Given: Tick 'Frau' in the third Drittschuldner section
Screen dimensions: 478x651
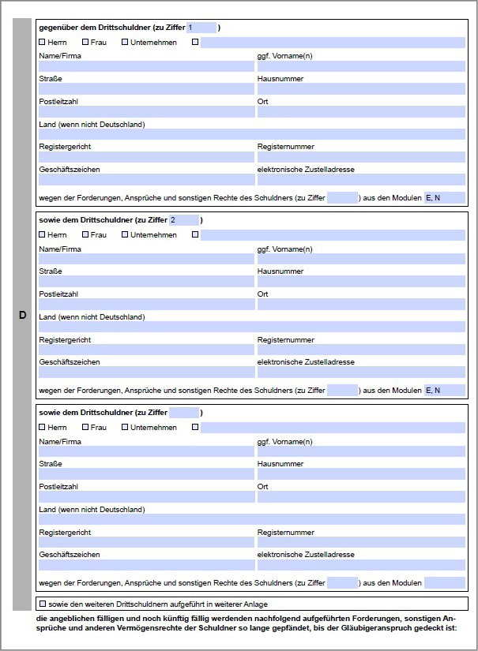Looking at the screenshot, I should pos(86,427).
